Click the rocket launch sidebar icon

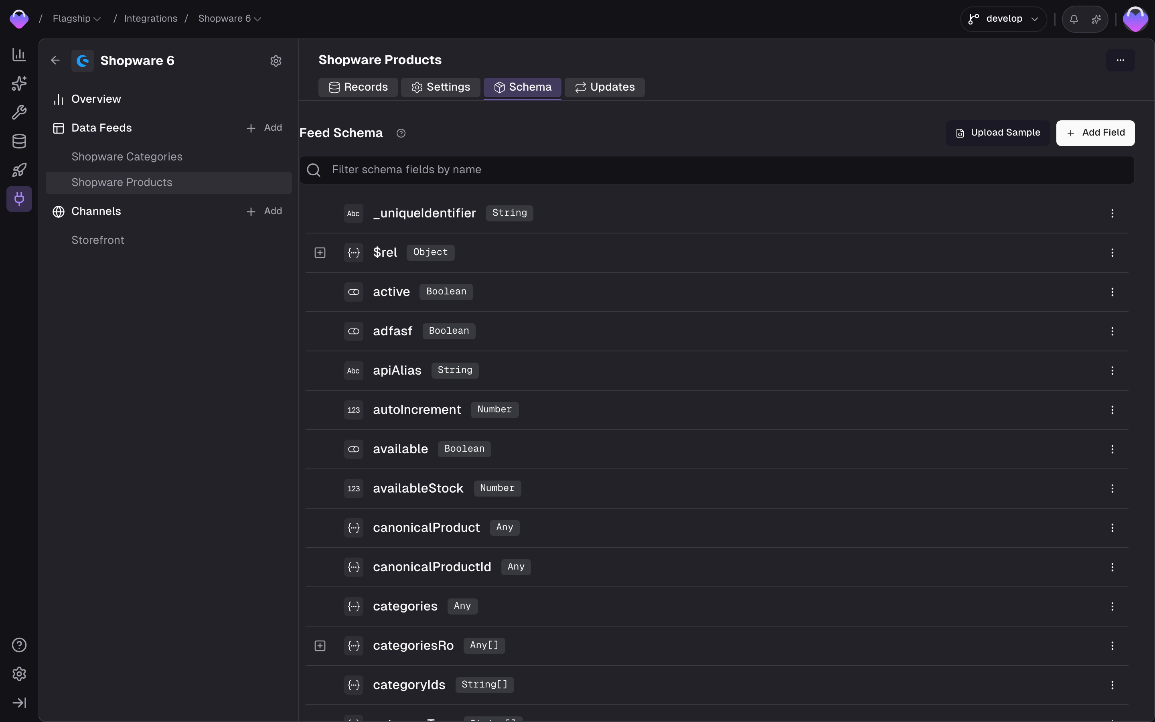19,170
